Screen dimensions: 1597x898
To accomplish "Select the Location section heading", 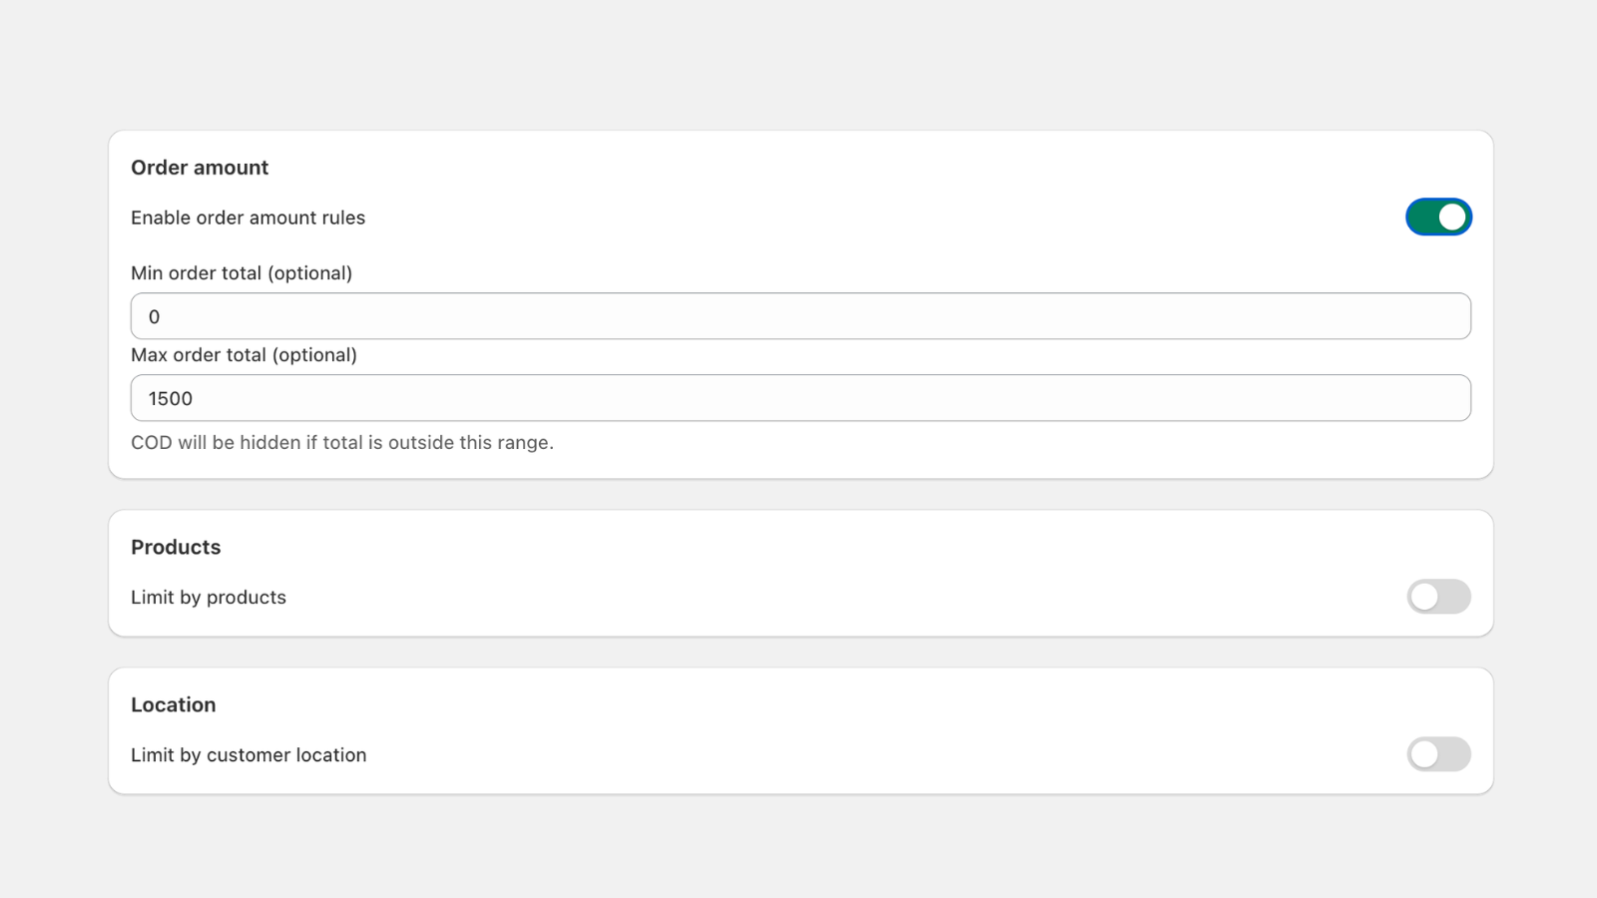I will point(174,704).
